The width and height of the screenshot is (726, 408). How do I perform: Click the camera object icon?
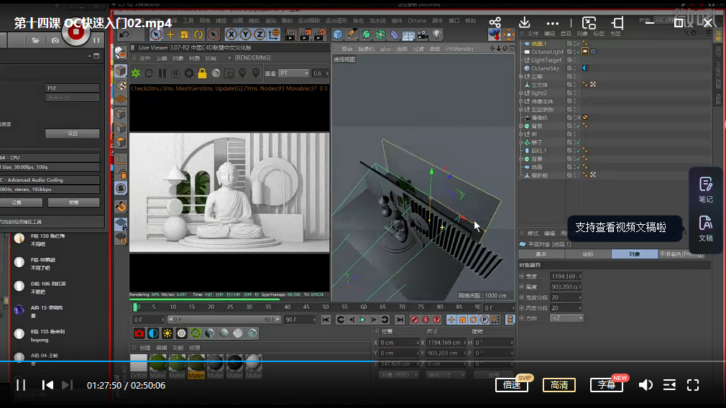(x=422, y=34)
